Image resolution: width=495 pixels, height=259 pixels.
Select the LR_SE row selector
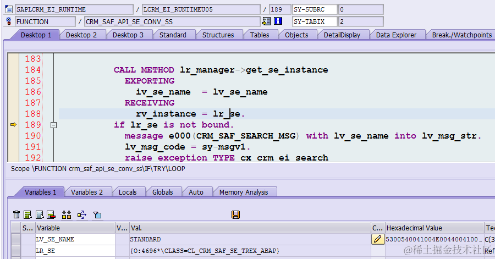[16, 251]
